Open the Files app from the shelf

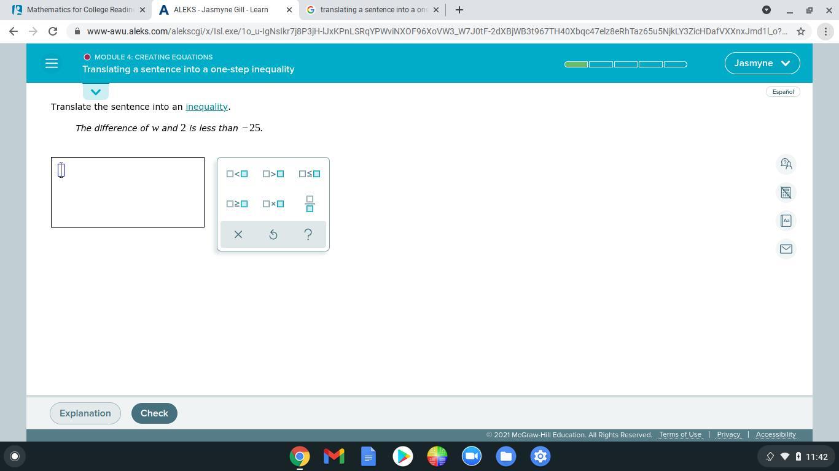click(506, 456)
